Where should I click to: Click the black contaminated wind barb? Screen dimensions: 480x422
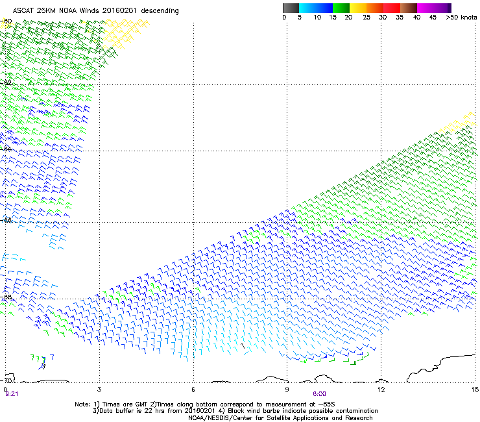pos(243,346)
